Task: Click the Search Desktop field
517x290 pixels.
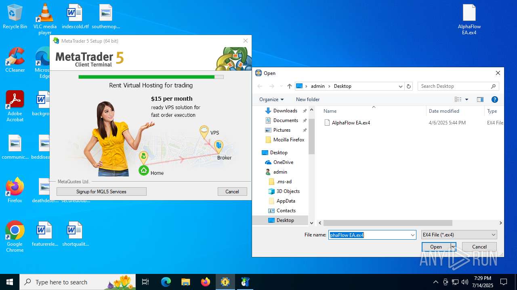Action: click(x=458, y=86)
